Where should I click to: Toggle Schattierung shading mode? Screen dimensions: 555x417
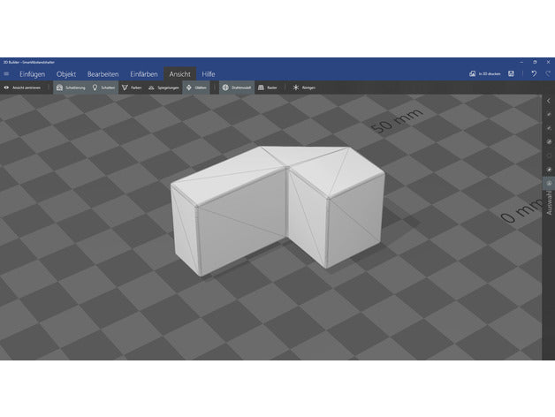pos(71,87)
